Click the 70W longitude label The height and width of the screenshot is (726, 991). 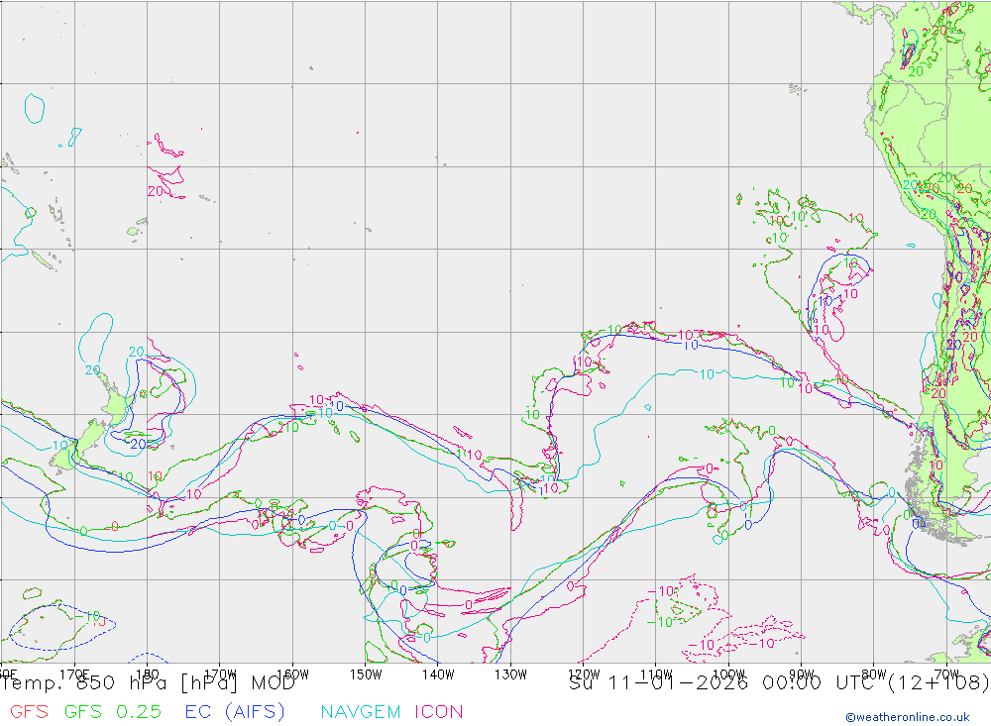(x=946, y=674)
